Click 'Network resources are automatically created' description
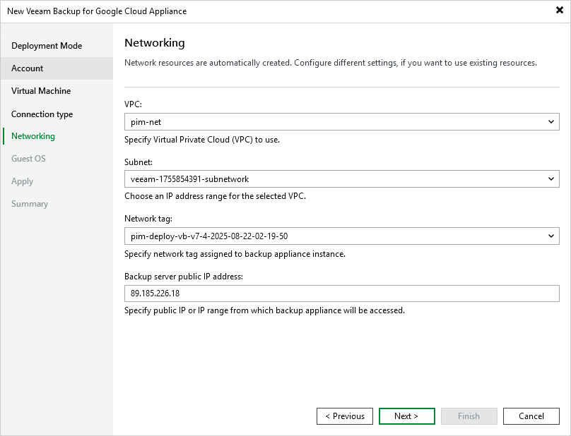571x436 pixels. (x=331, y=63)
